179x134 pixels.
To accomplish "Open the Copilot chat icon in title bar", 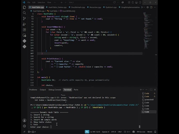I will (x=114, y=3).
